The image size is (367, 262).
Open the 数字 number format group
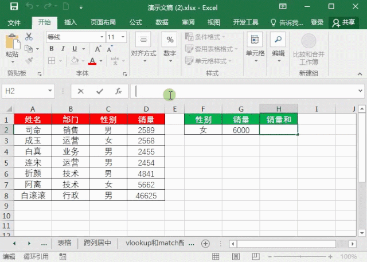click(x=170, y=48)
